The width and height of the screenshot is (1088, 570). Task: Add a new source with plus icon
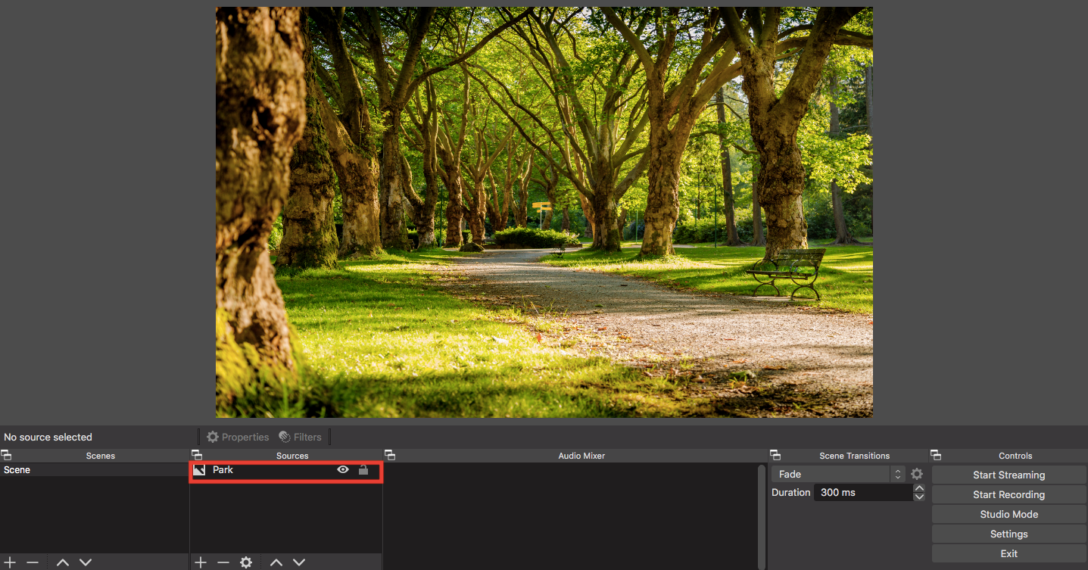(x=200, y=562)
